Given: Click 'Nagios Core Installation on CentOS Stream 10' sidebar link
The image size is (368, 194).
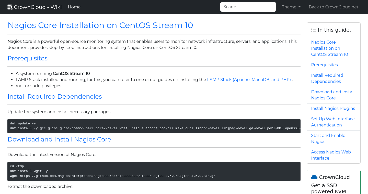Looking at the screenshot, I should [329, 48].
